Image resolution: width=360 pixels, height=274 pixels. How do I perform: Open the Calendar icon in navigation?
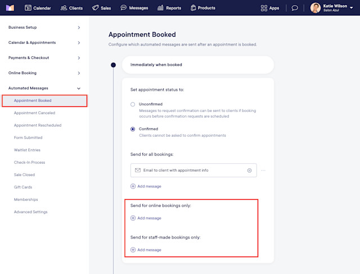(x=28, y=8)
